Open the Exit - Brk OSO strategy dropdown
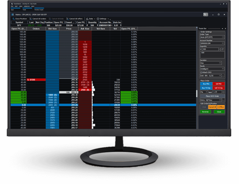Image resolution: width=239 pixels, height=184 pixels. [211, 75]
